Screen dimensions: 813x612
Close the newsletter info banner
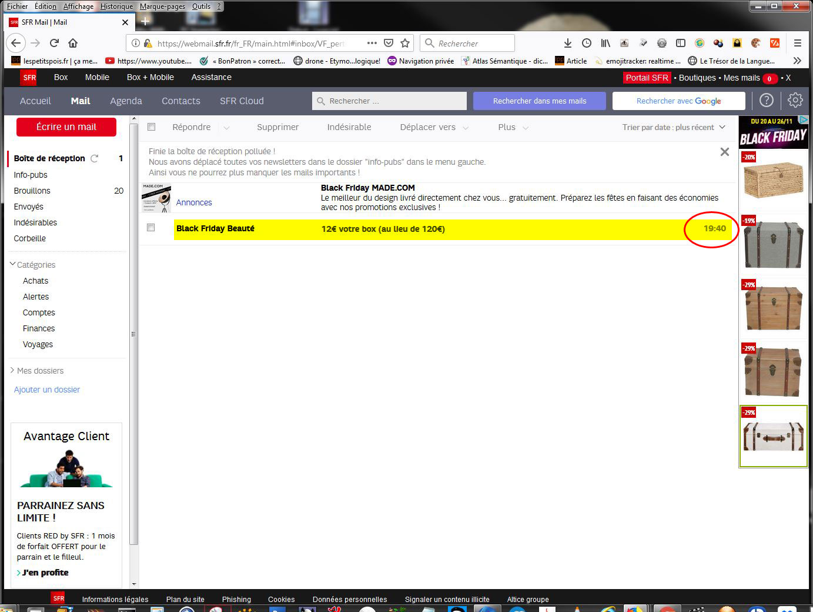point(725,152)
